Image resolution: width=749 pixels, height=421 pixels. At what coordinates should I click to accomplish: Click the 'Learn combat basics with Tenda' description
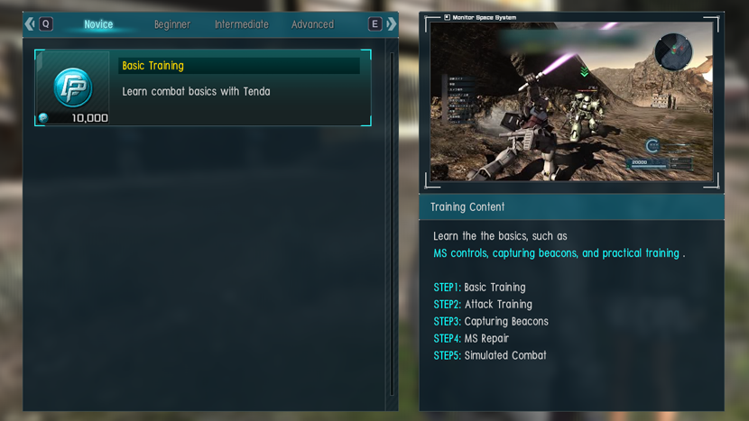pos(196,91)
